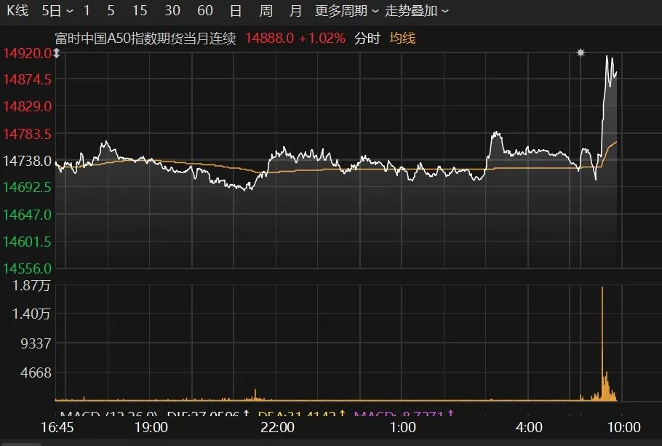Toggle the 分时 intraday line legend
Image resolution: width=662 pixels, height=446 pixels.
tap(367, 39)
